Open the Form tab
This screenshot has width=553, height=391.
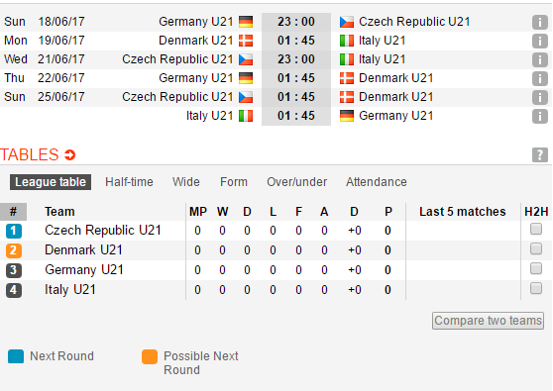[234, 182]
